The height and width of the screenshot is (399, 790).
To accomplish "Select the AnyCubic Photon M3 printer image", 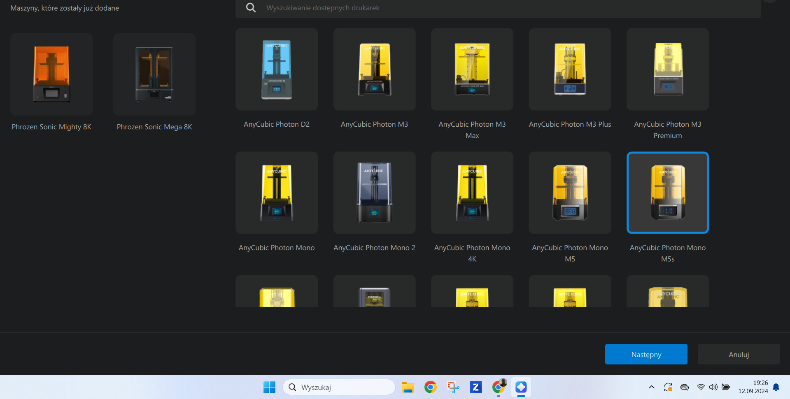I will tap(374, 69).
